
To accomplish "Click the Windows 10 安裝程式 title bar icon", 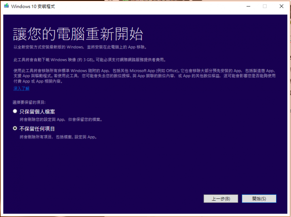I will coord(7,6).
